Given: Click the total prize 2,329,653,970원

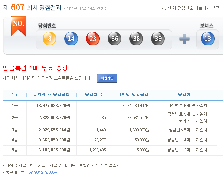Looking at the screenshot, I should (x=54, y=118).
